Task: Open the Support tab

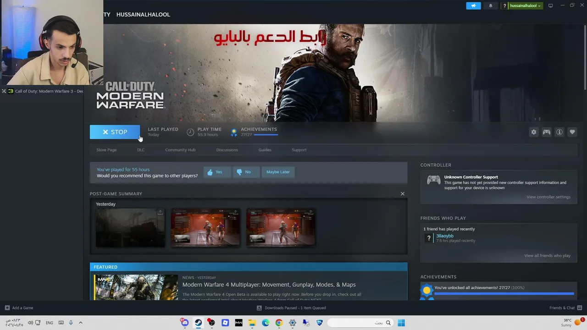Action: (x=299, y=150)
